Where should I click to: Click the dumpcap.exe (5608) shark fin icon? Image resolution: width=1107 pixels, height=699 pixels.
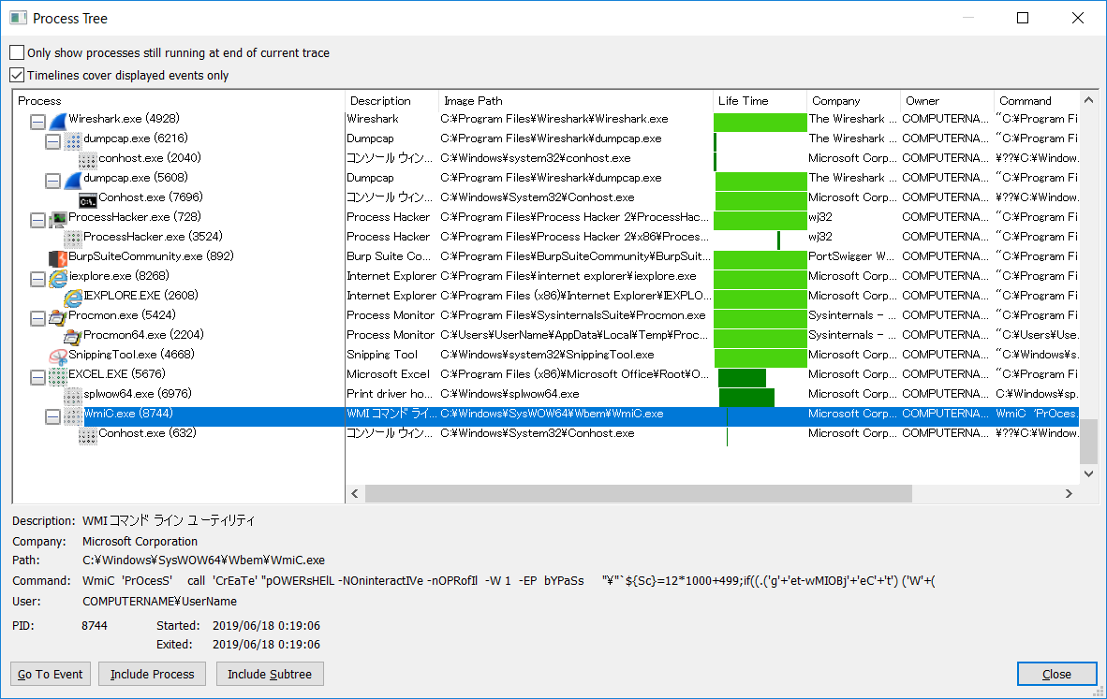pos(73,181)
